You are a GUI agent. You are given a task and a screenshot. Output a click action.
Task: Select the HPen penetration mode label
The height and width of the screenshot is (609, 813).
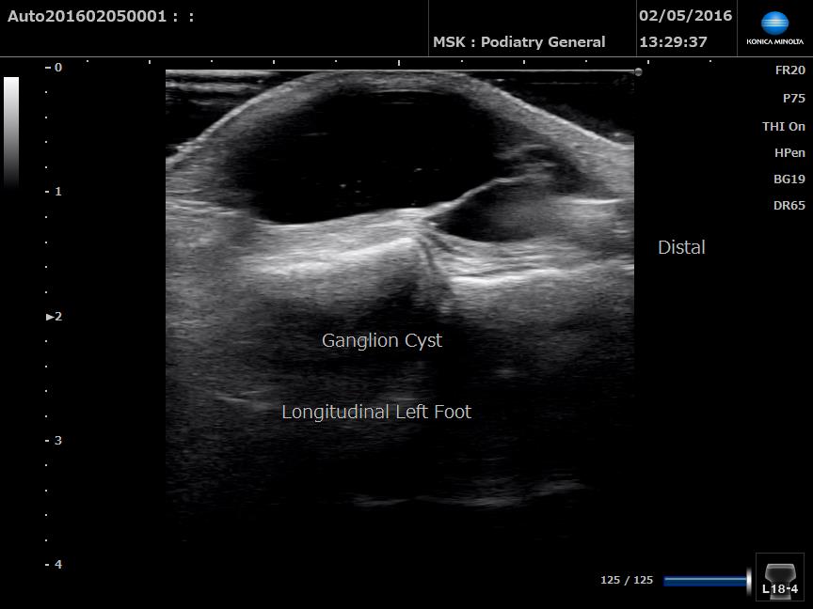click(789, 152)
